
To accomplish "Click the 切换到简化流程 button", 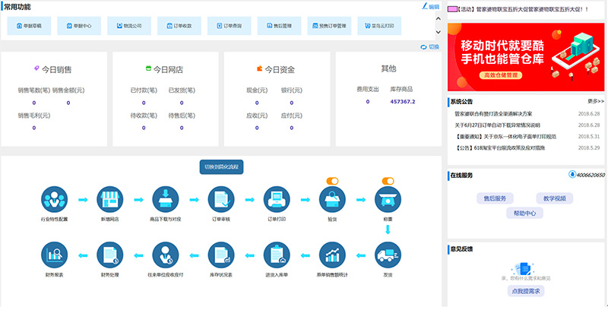I will (221, 167).
